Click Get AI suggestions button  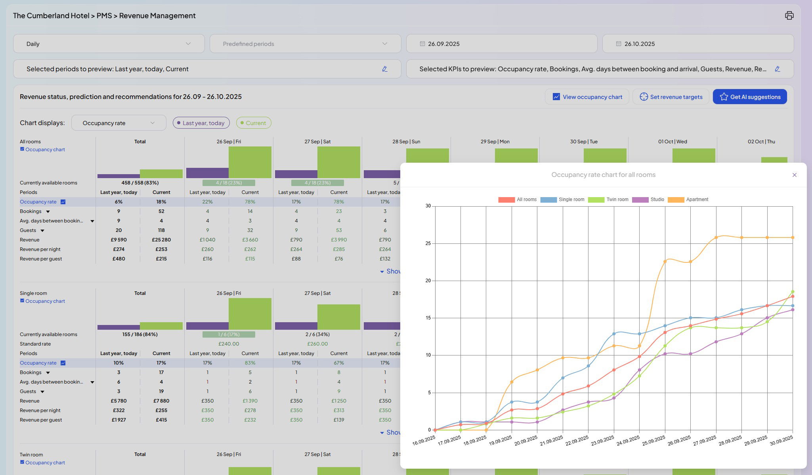(x=749, y=97)
